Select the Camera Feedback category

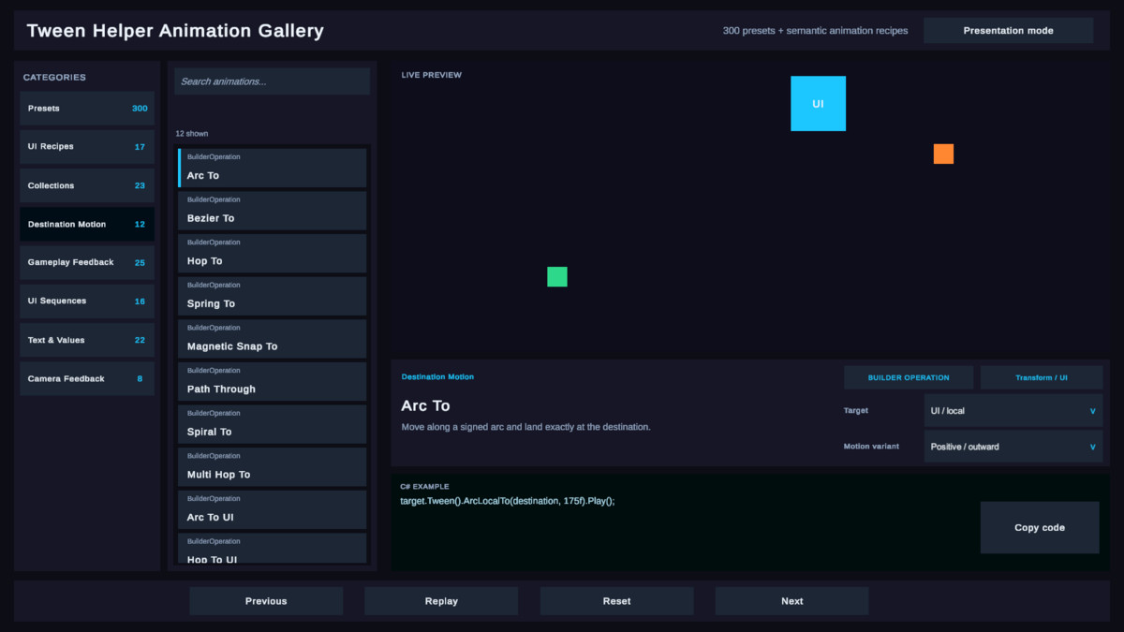(x=87, y=379)
